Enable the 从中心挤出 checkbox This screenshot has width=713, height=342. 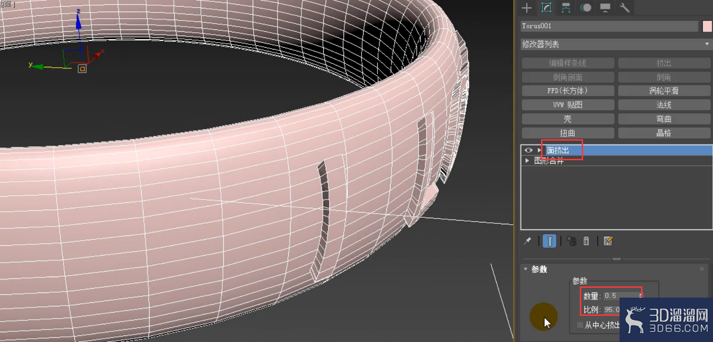coord(580,325)
